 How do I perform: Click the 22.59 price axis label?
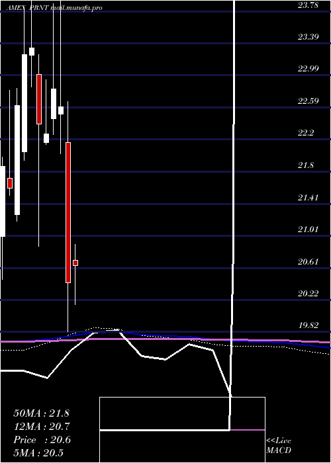[308, 101]
